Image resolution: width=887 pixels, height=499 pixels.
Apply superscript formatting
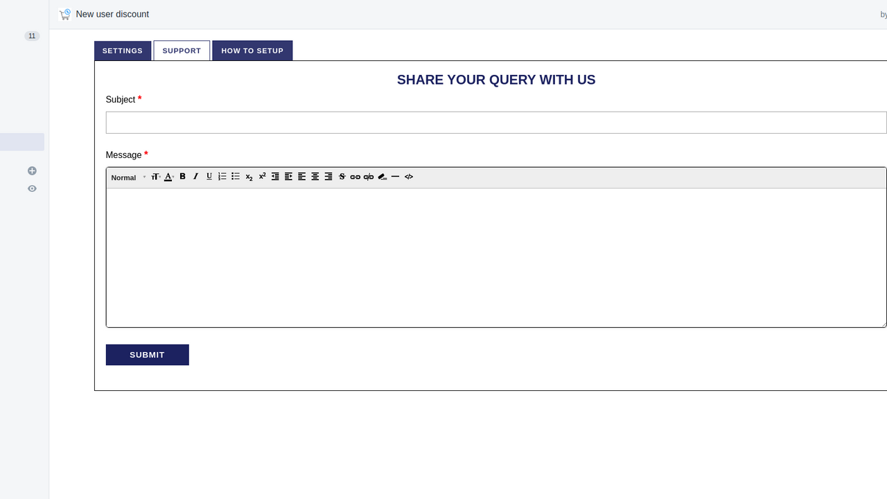(263, 177)
